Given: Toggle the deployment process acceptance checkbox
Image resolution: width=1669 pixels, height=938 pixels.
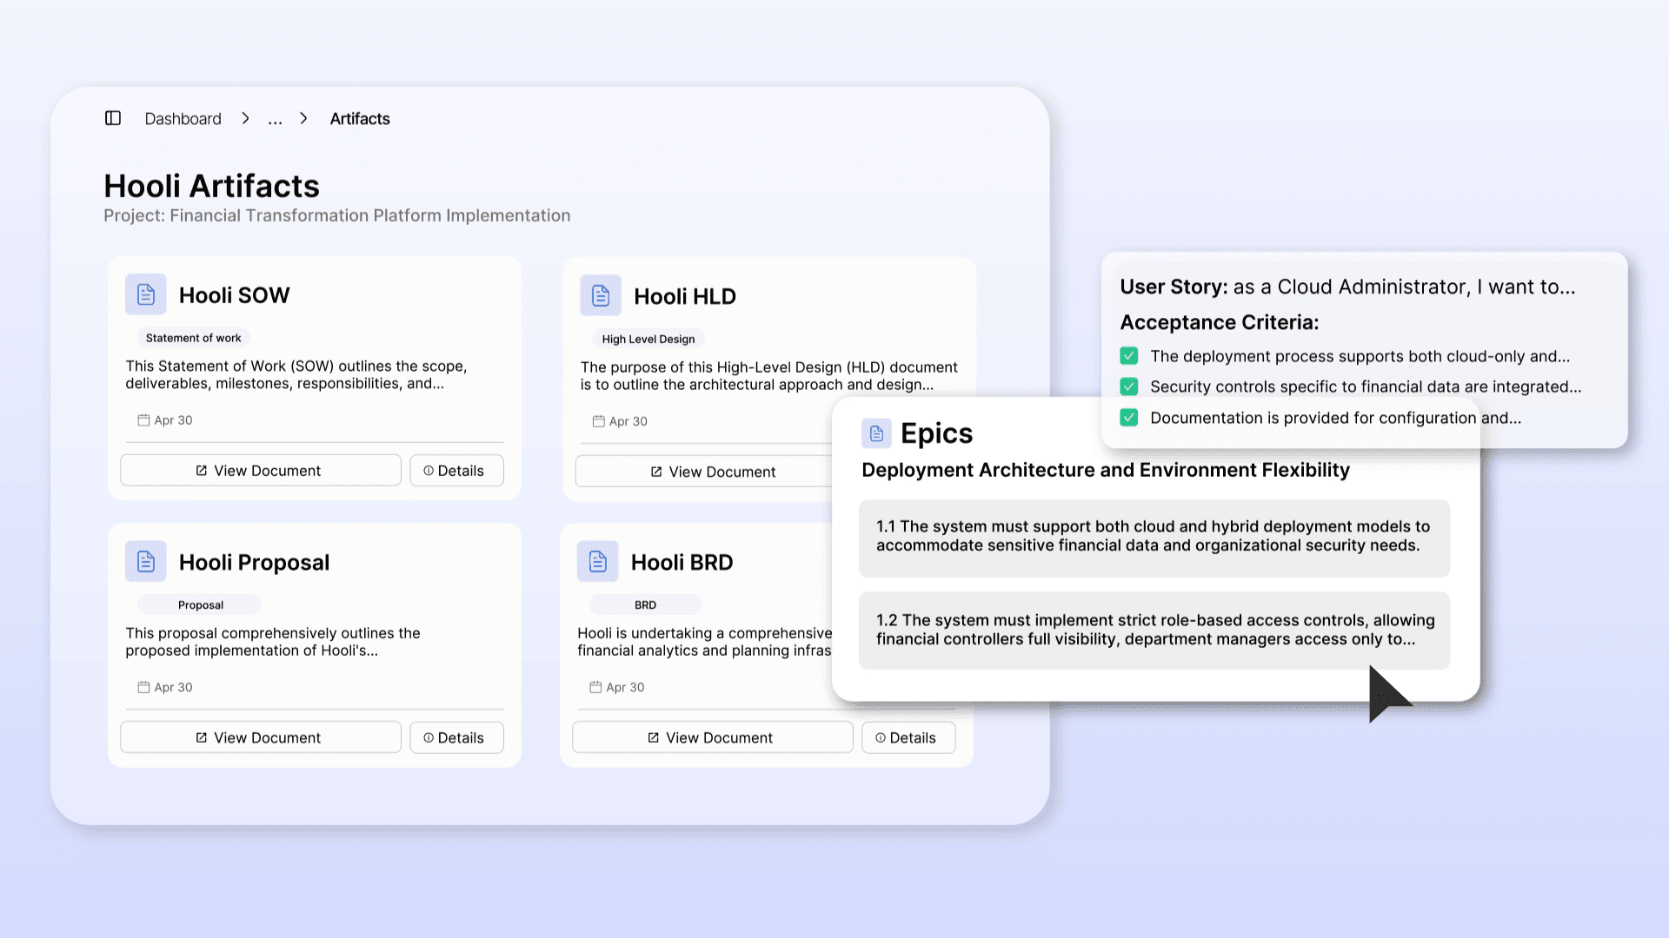Looking at the screenshot, I should point(1129,356).
